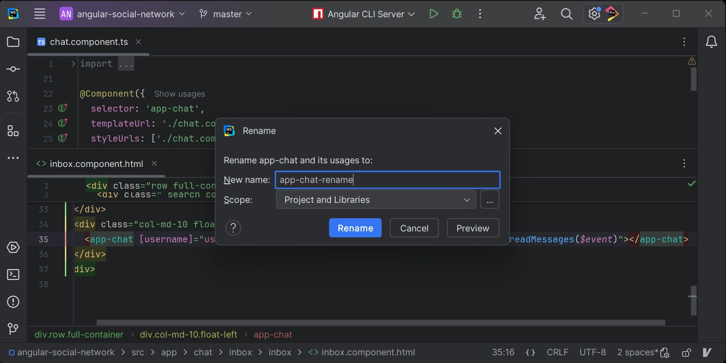Click the chat folder in navigation bar
The image size is (726, 363).
[x=203, y=353]
